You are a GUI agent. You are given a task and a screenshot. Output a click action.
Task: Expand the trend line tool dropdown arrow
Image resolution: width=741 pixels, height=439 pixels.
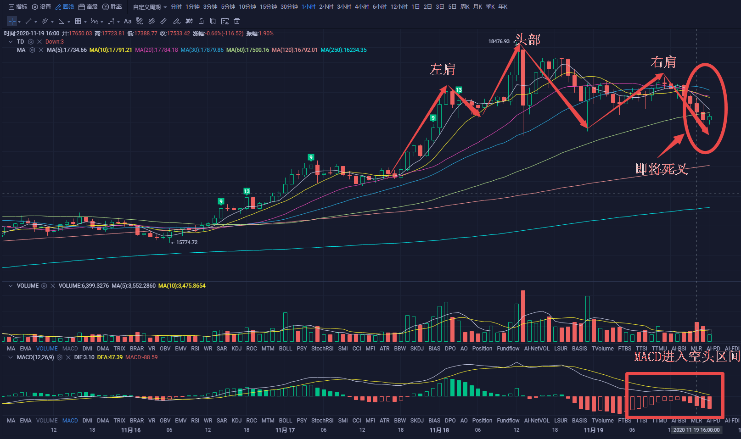36,22
